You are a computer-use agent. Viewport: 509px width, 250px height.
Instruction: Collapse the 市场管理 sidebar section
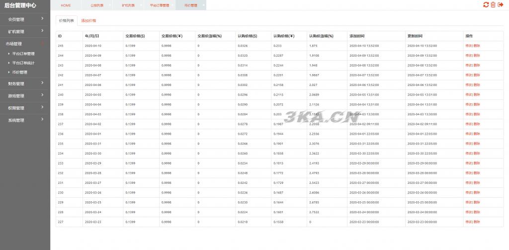tap(25, 44)
